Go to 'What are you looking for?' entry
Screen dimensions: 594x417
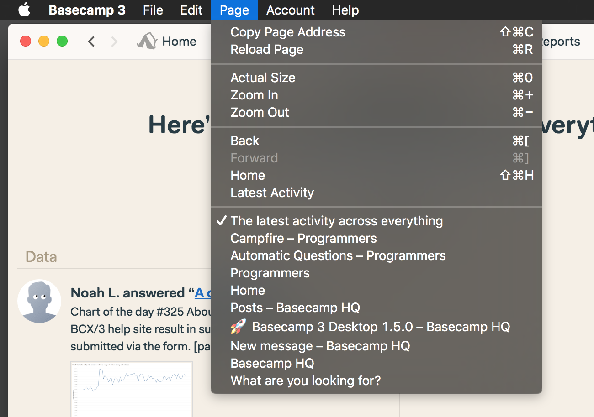pos(377,381)
